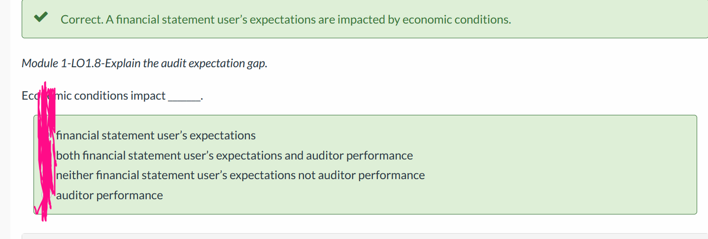The width and height of the screenshot is (708, 239).
Task: Click the 'Correct' feedback message text
Action: (286, 20)
